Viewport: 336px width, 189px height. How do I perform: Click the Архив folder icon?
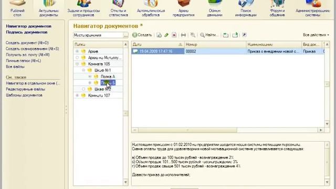(83, 51)
